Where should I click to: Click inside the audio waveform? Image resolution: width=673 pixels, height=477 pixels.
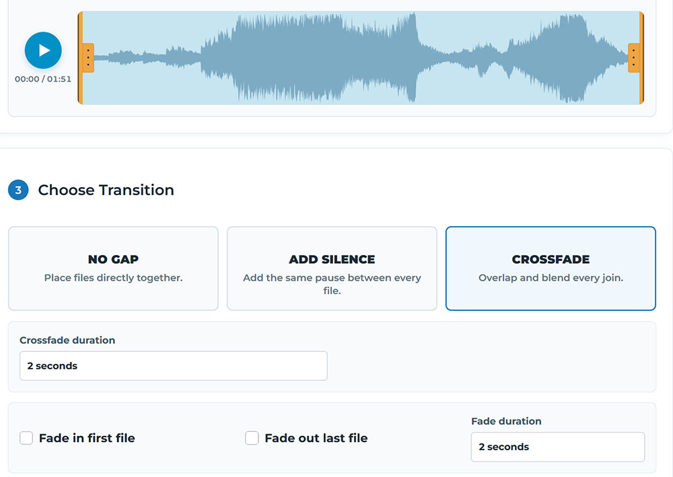coord(361,57)
